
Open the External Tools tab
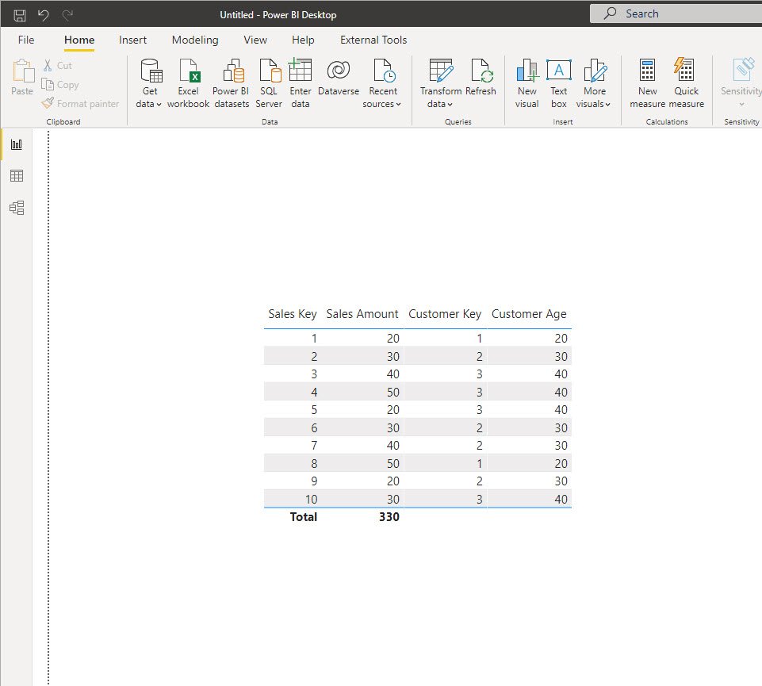coord(373,40)
